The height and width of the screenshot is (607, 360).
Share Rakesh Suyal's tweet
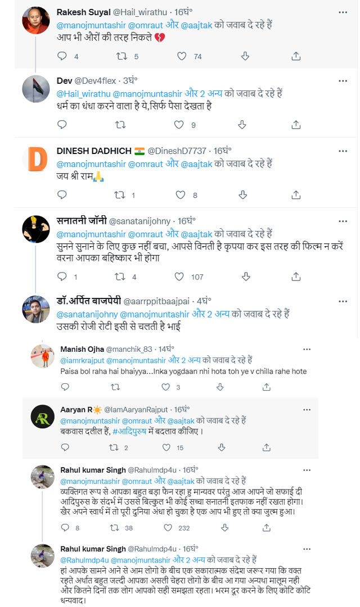pyautogui.click(x=296, y=56)
